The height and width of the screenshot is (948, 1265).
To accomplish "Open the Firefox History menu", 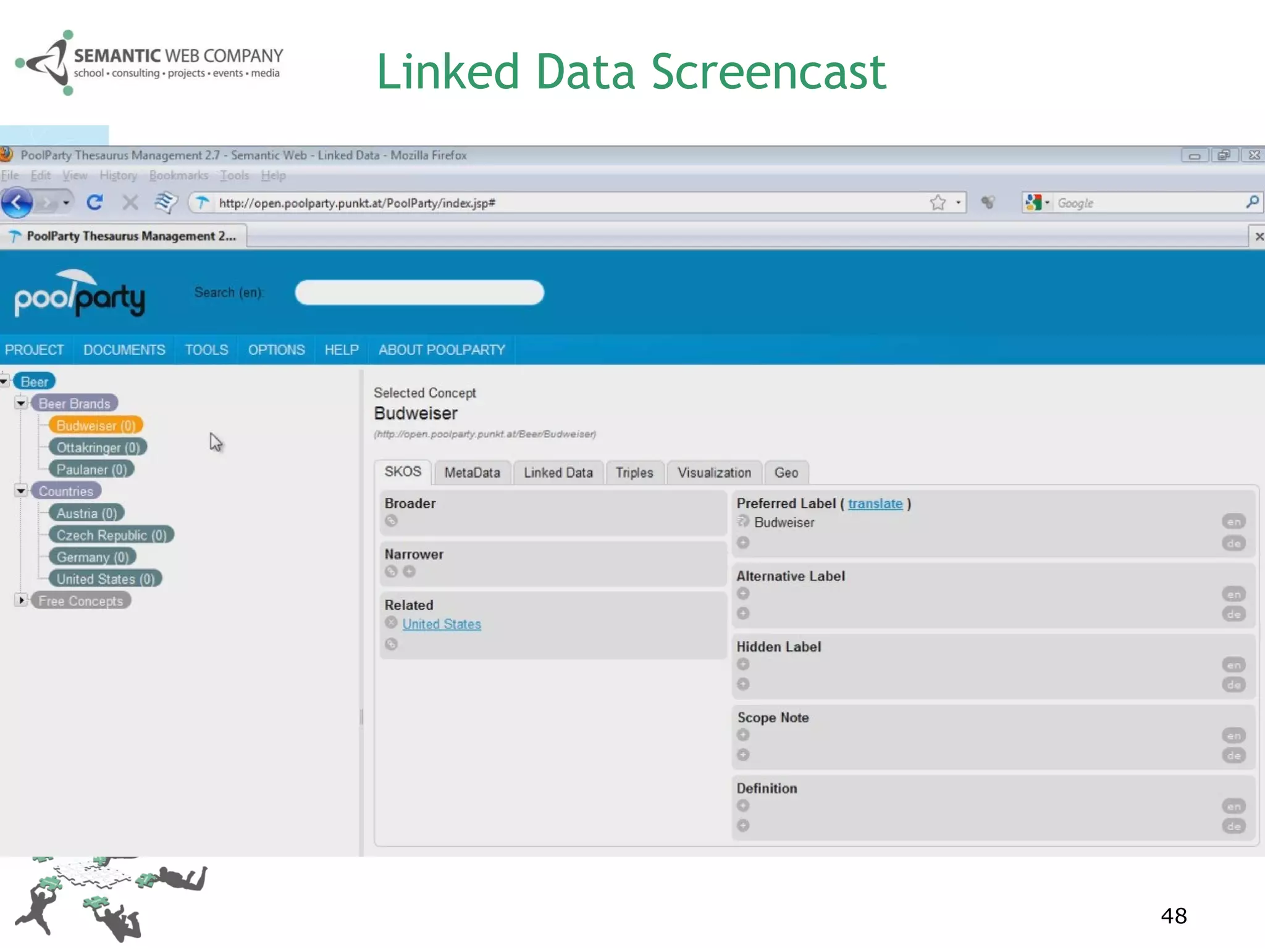I will click(118, 176).
